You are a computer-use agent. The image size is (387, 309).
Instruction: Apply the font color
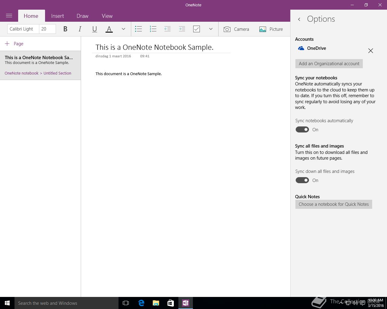pyautogui.click(x=109, y=29)
